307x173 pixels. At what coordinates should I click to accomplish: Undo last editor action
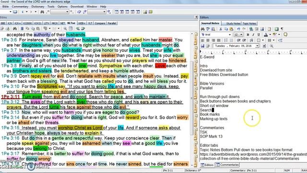tap(238, 29)
